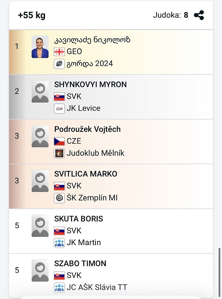Open SZABO TIMON athlete entry

(80, 264)
